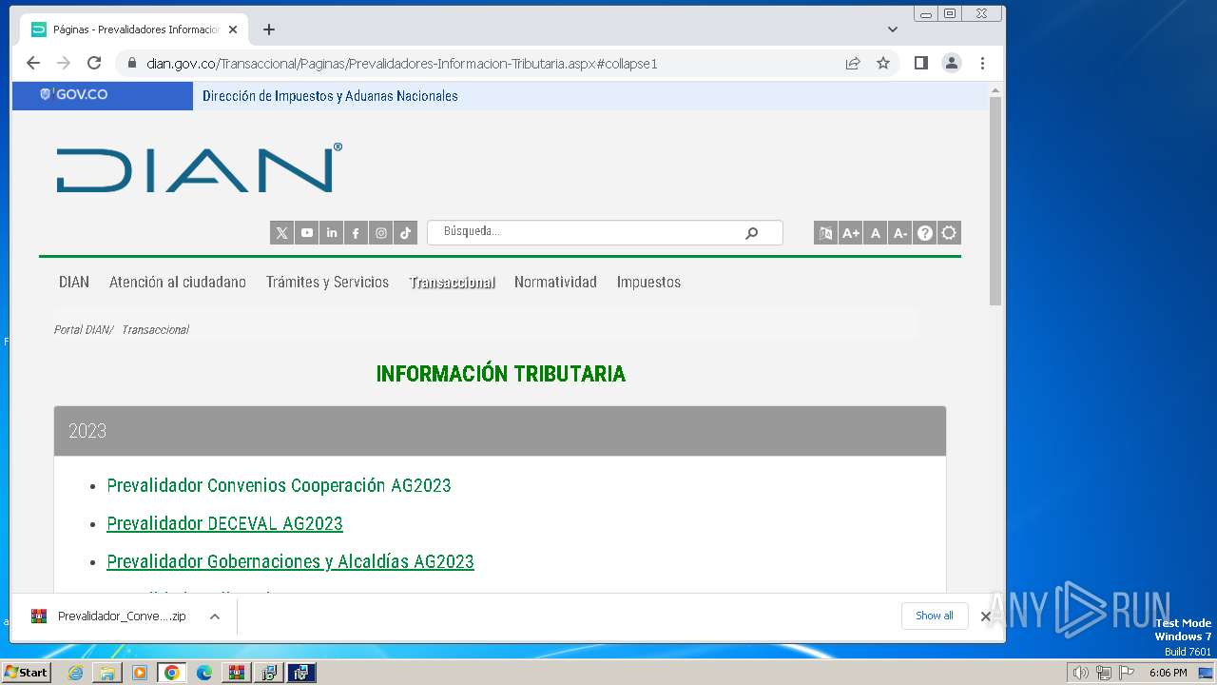Open the tab search dropdown arrow
Viewport: 1217px width, 685px height.
pos(892,29)
